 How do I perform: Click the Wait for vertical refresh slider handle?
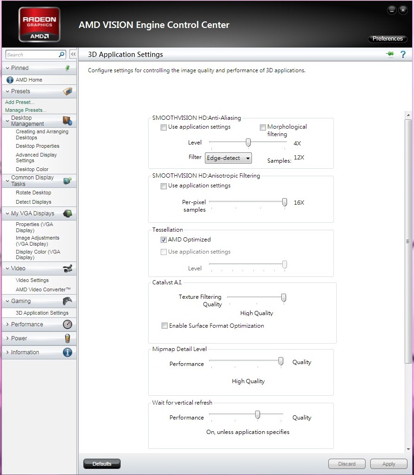[258, 414]
